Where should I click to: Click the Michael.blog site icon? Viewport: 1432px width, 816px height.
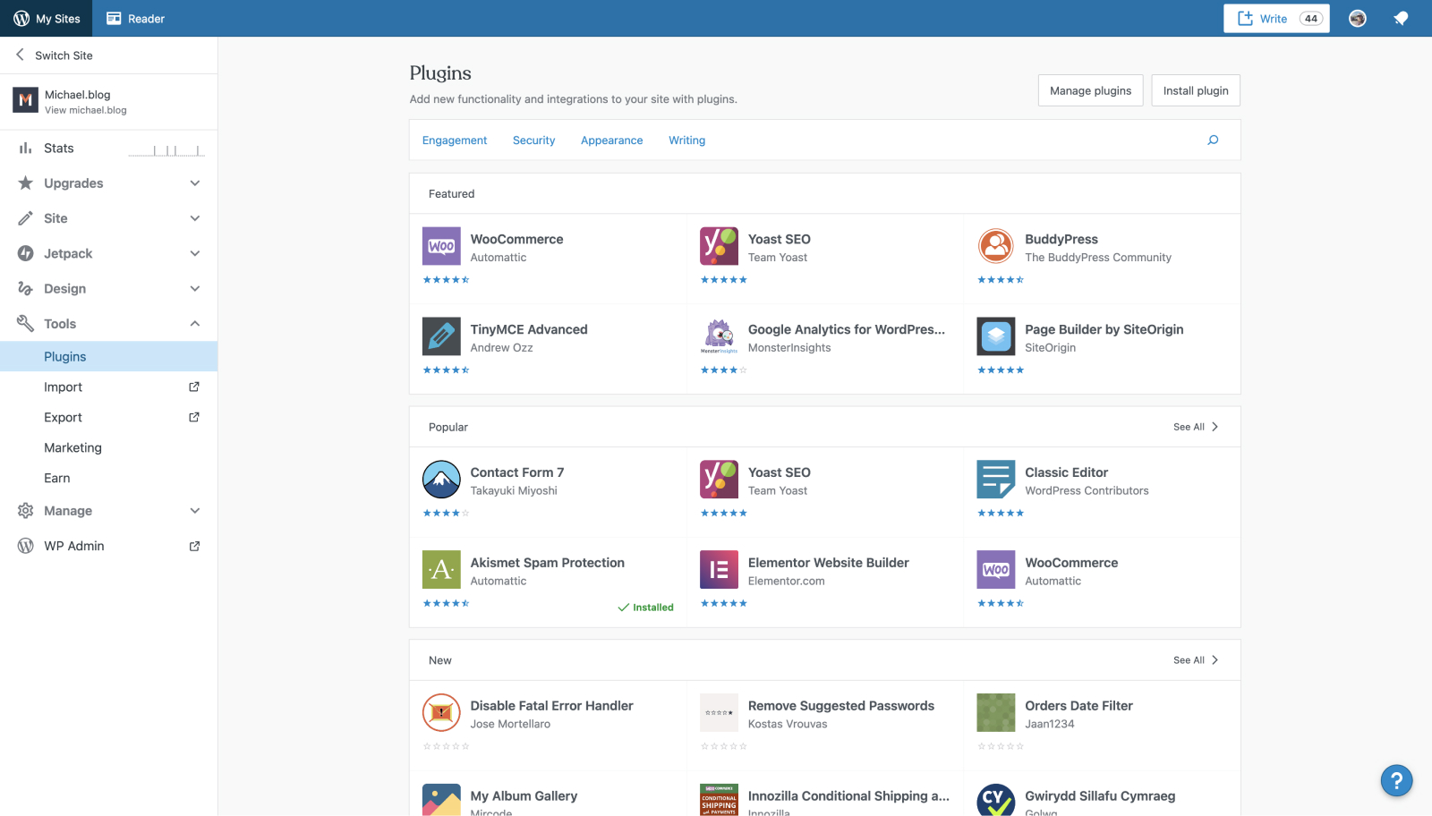click(25, 100)
